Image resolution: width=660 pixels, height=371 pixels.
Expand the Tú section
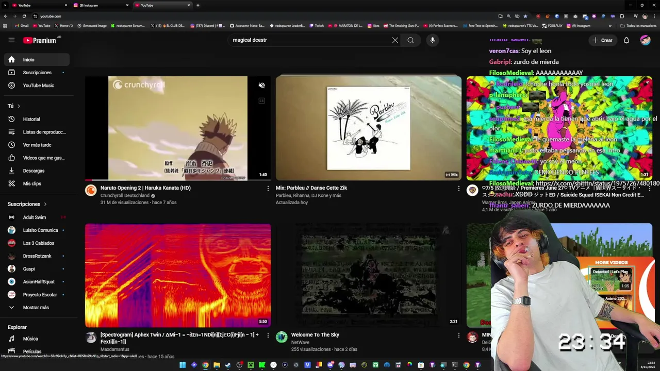click(x=14, y=106)
